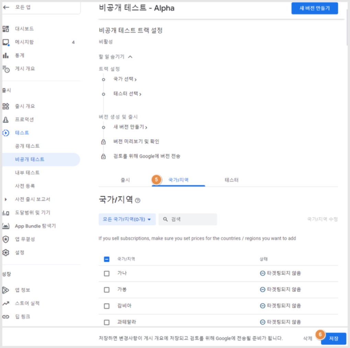
Task: Open the 테스터 선택 step
Action: point(127,94)
